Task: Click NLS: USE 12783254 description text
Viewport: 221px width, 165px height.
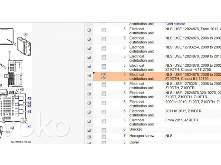Action: pyautogui.click(x=193, y=47)
